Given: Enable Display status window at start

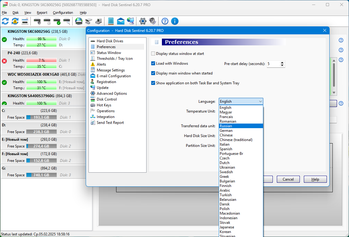Looking at the screenshot, I should tap(153, 54).
